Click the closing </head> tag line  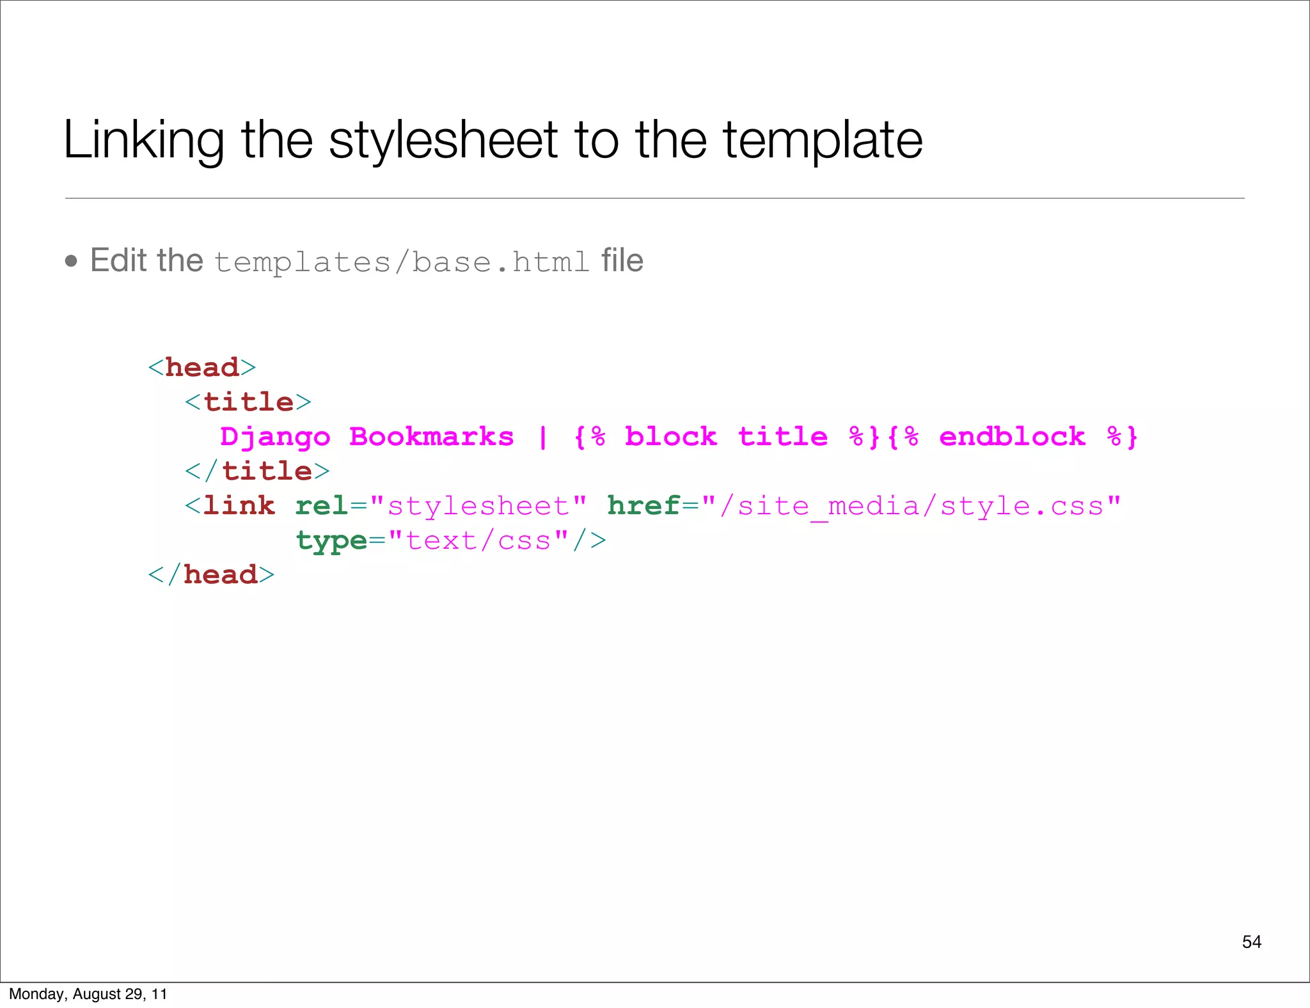point(211,575)
